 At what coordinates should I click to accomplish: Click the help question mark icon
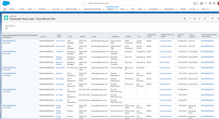[x=206, y=3]
